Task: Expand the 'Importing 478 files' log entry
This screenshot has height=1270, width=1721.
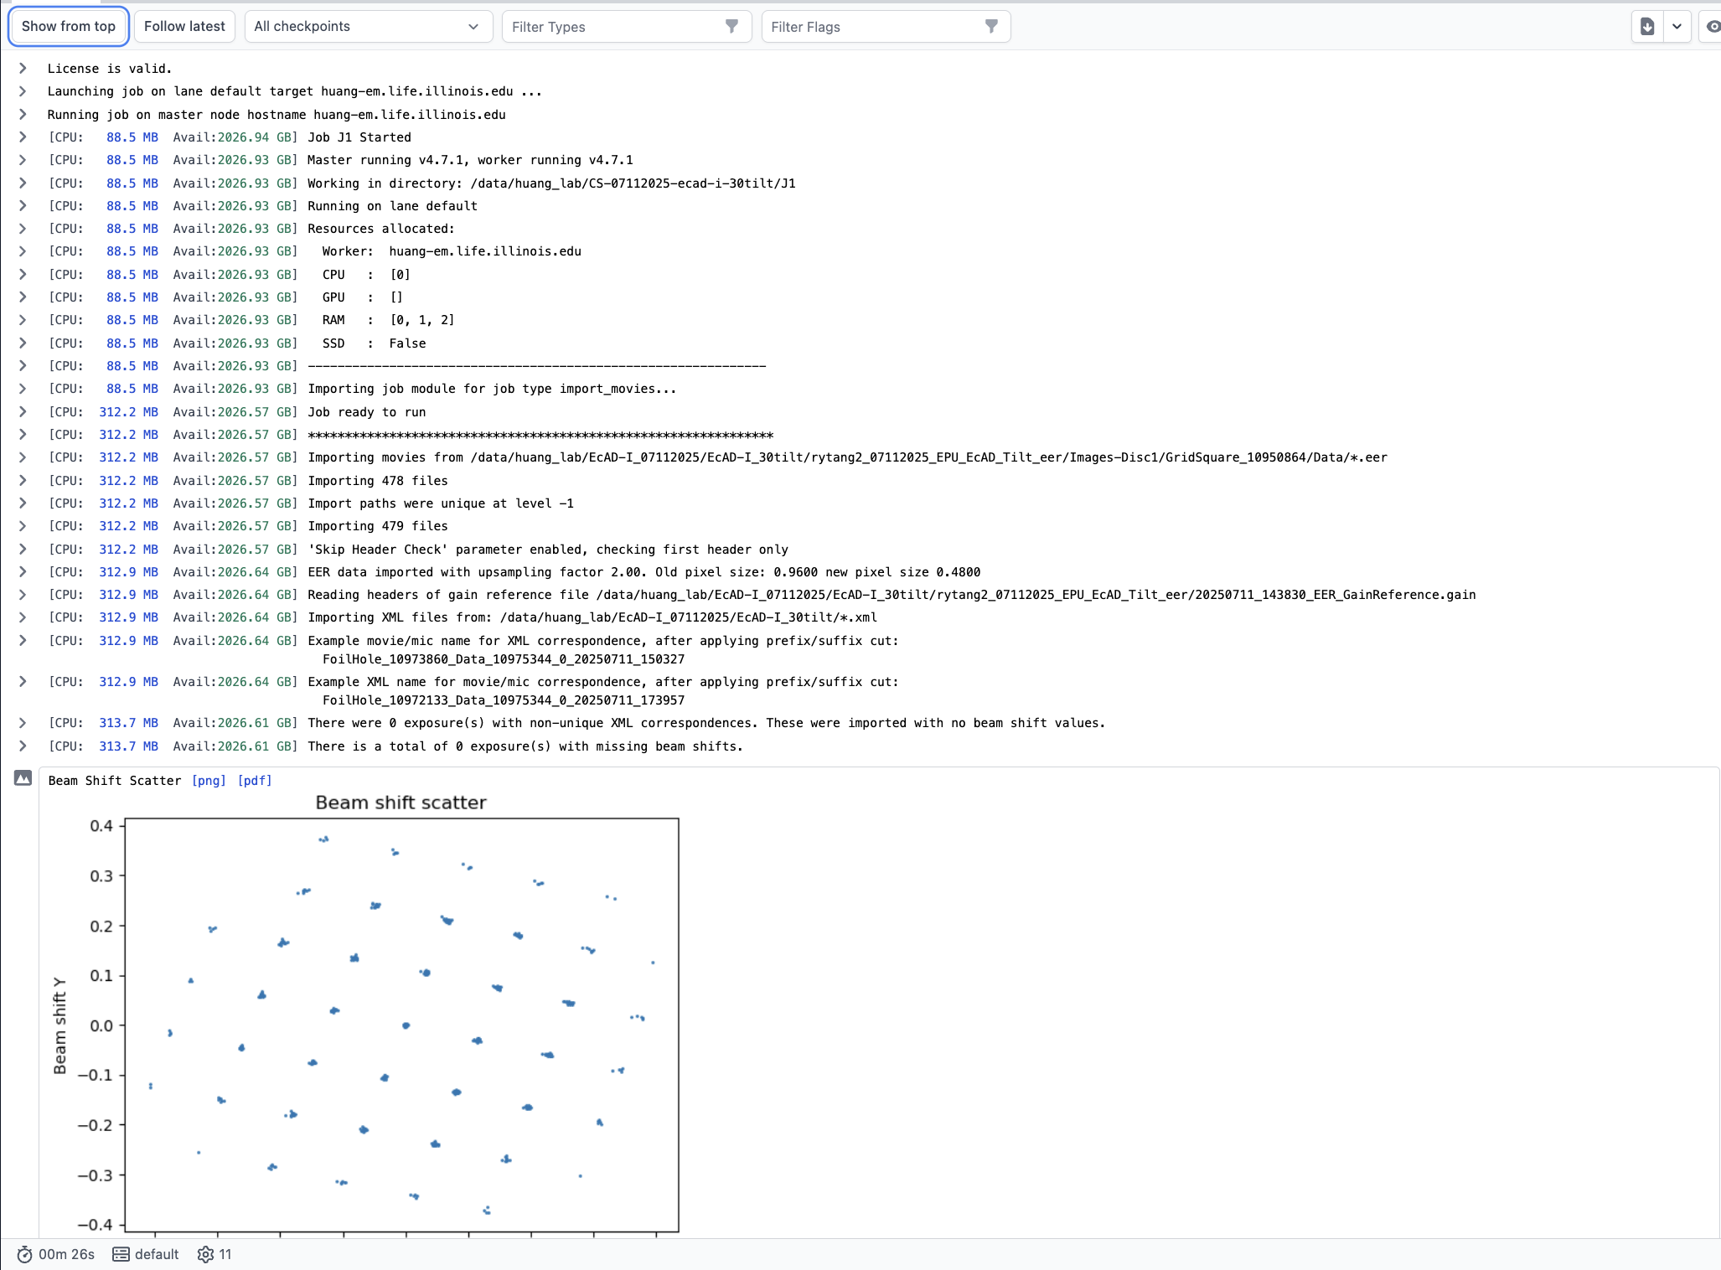Action: (23, 481)
